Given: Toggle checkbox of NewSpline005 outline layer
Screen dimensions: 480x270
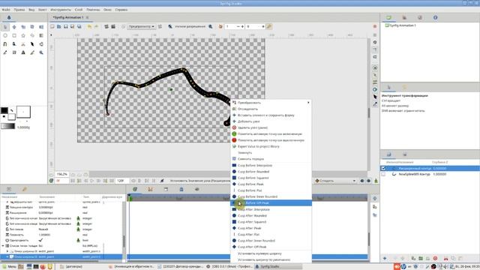Looking at the screenshot, I should (383, 174).
